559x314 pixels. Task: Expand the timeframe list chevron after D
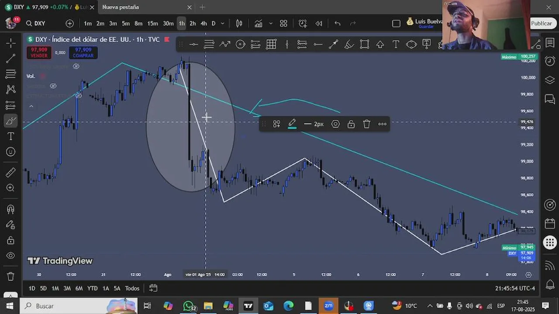223,24
